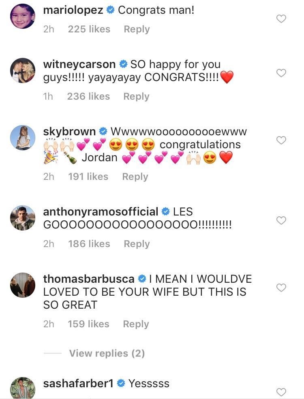304x399 pixels.
Task: Tap sashafarber1's profile picture
Action: coord(22,389)
